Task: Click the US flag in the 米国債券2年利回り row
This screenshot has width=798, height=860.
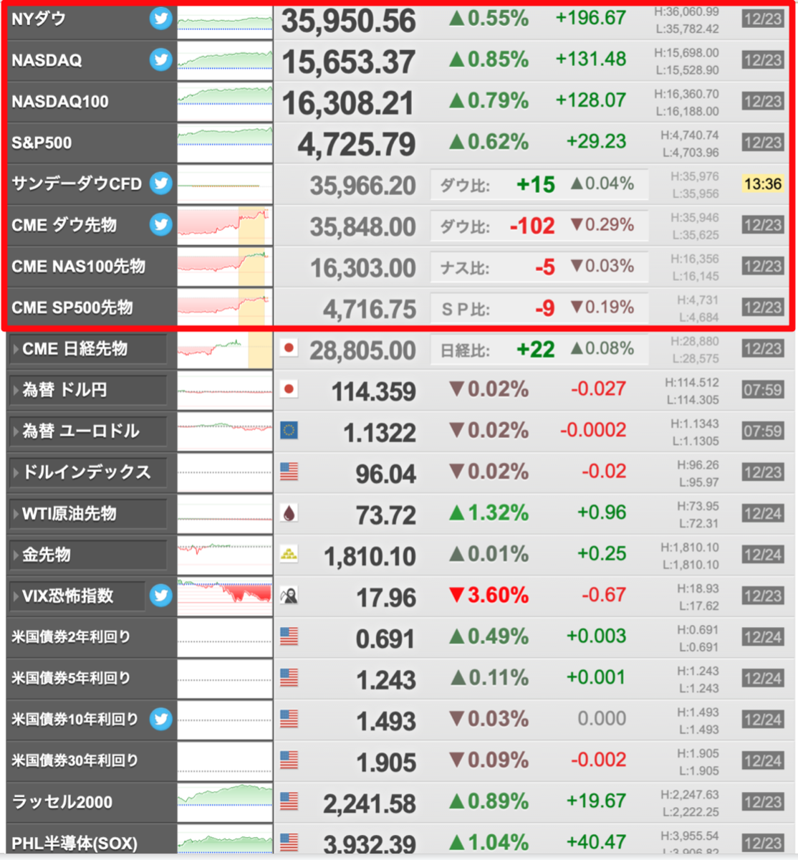Action: point(289,636)
